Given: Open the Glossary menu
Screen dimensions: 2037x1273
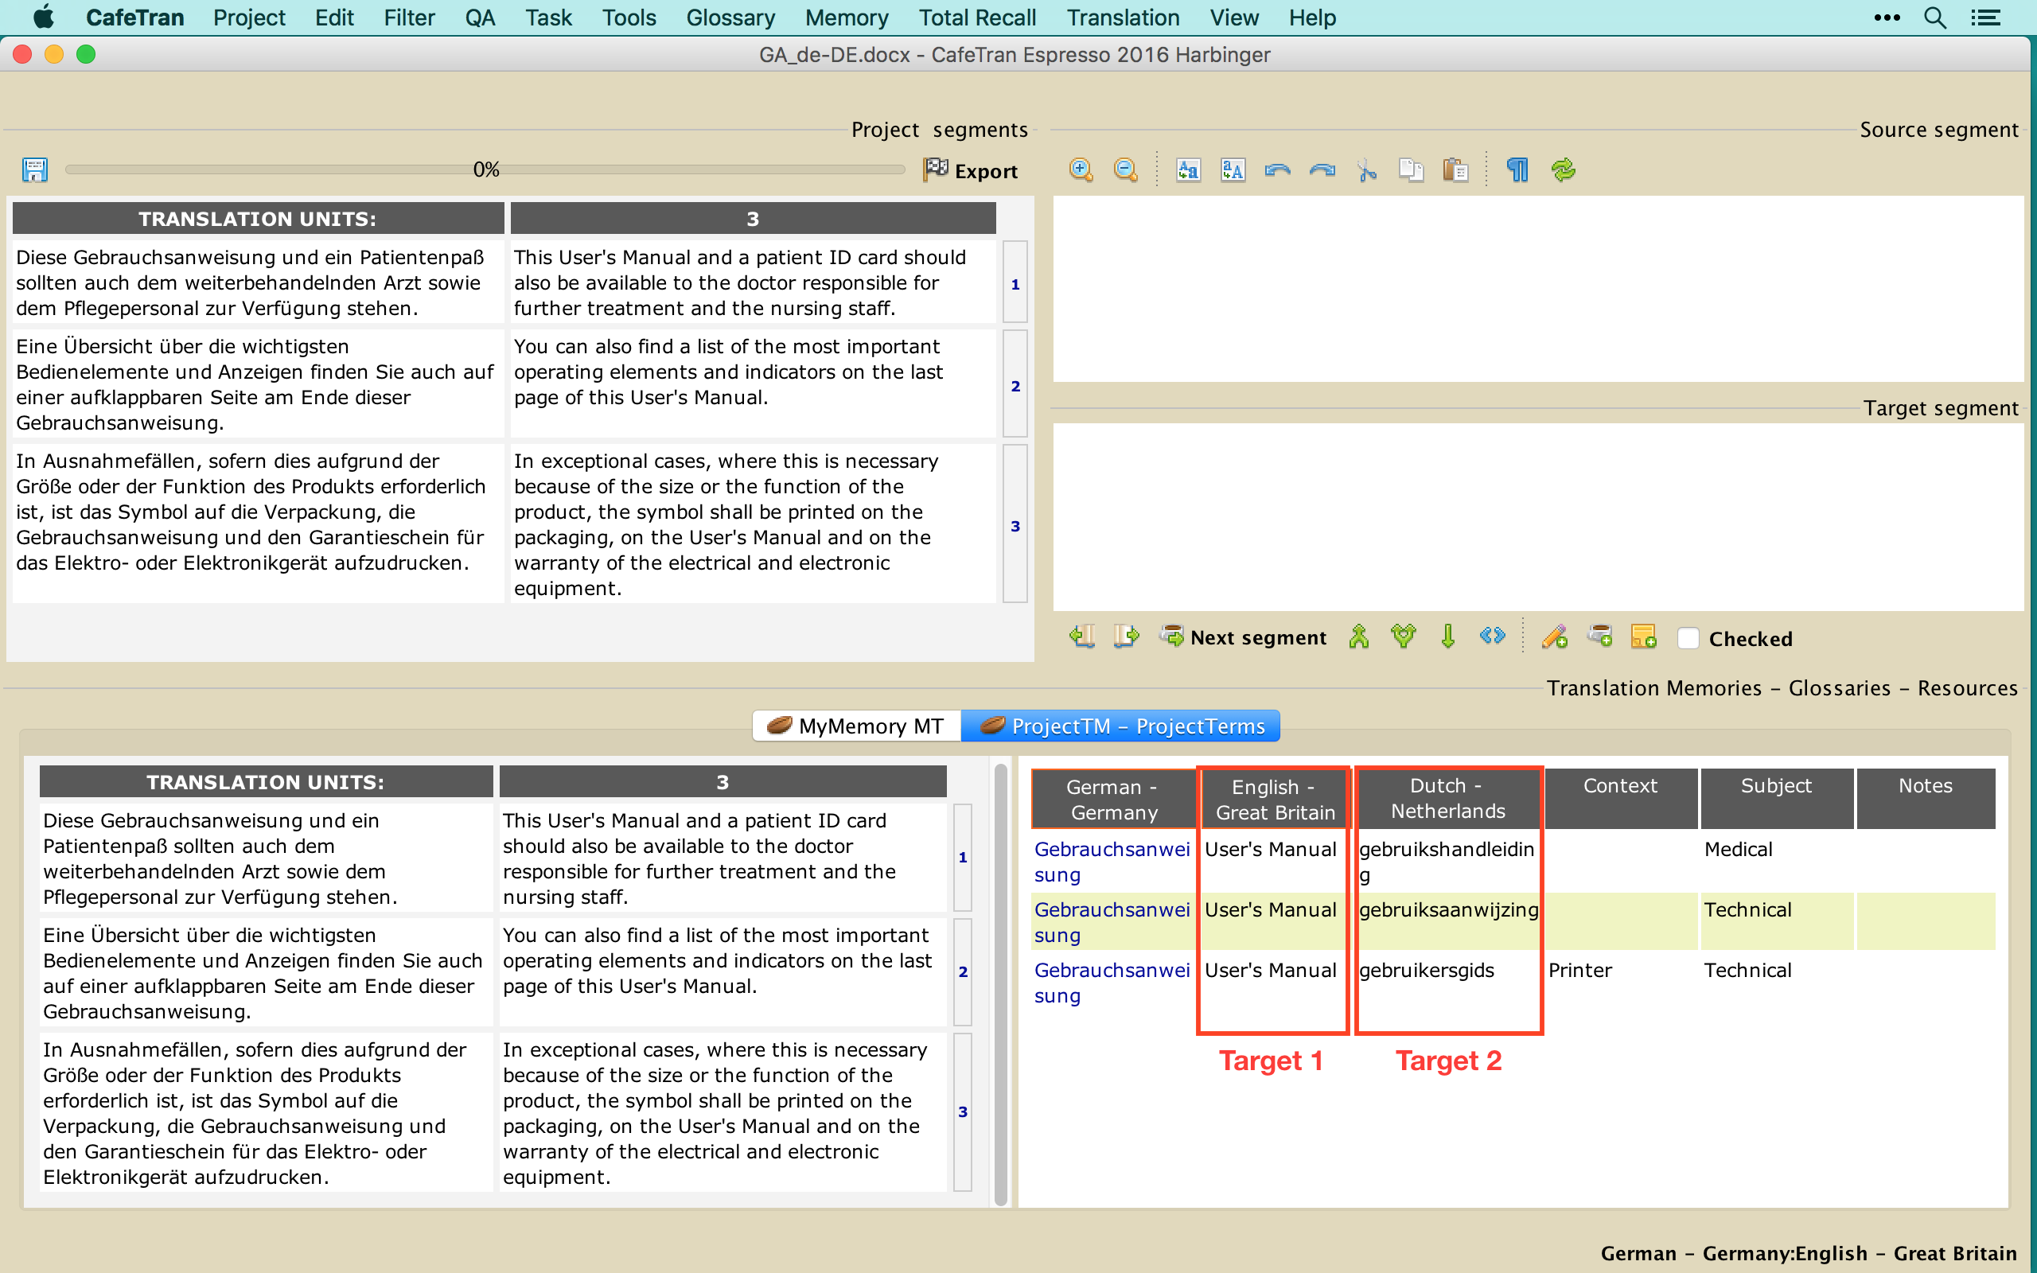Looking at the screenshot, I should point(730,18).
